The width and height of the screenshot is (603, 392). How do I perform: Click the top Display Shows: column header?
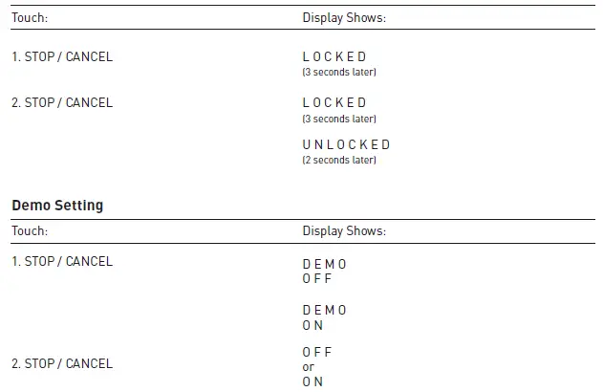pos(344,17)
